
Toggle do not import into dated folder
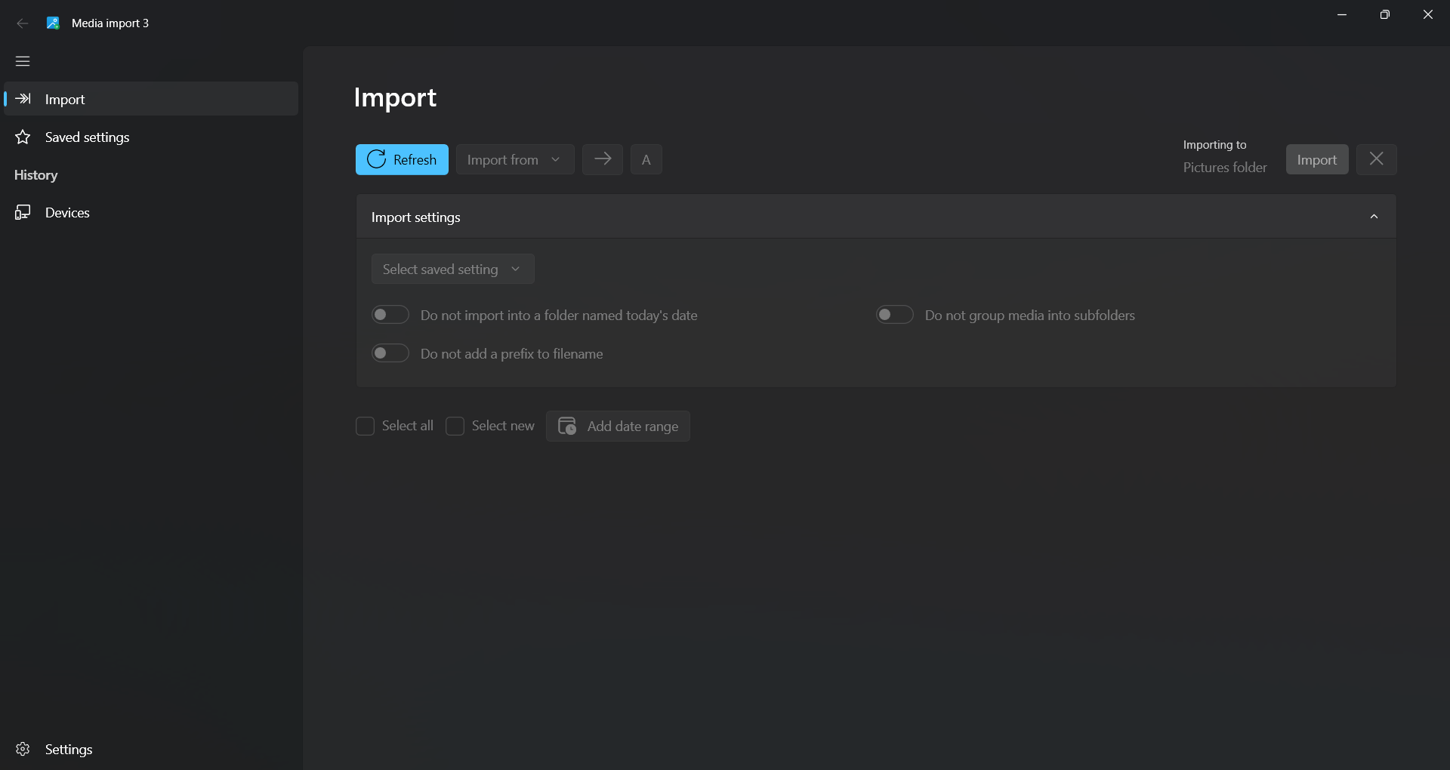(390, 315)
